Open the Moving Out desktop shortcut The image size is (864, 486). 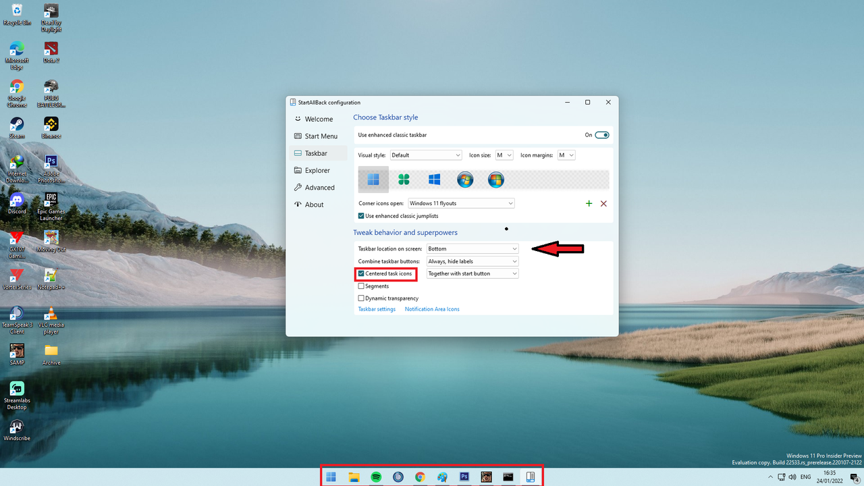51,241
